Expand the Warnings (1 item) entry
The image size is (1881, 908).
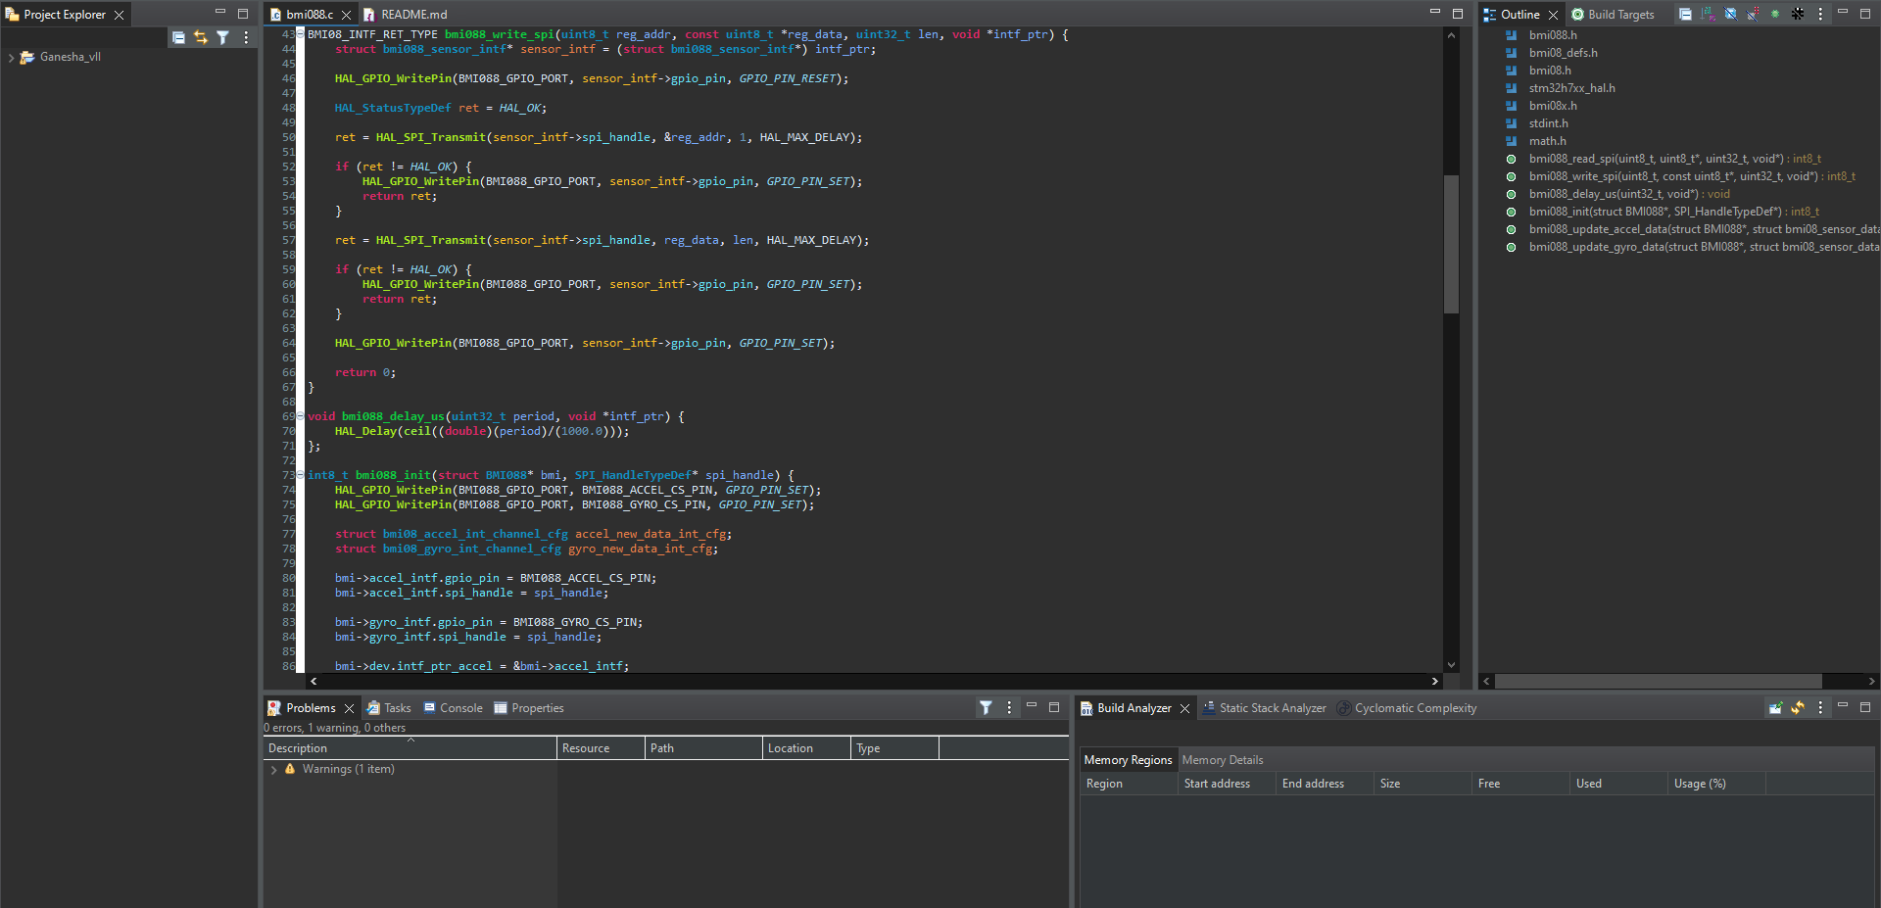[x=274, y=770]
